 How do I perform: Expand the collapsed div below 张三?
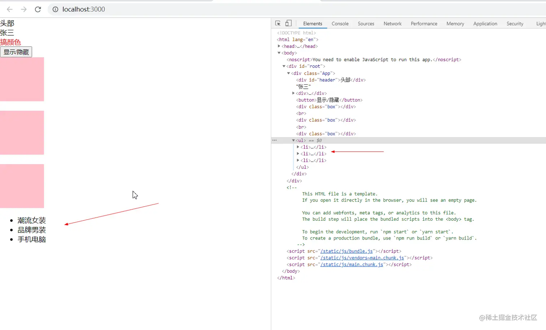293,93
